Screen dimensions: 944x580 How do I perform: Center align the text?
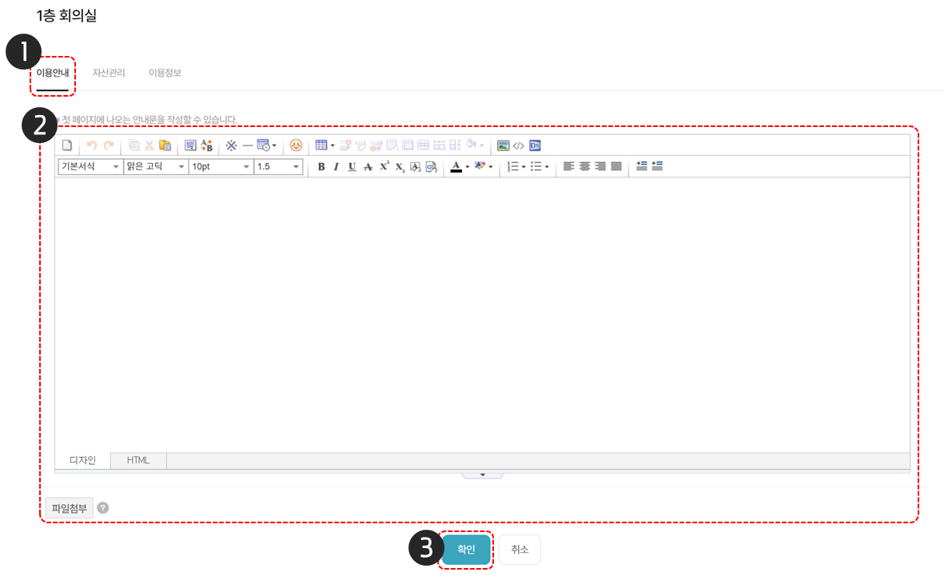click(x=584, y=167)
